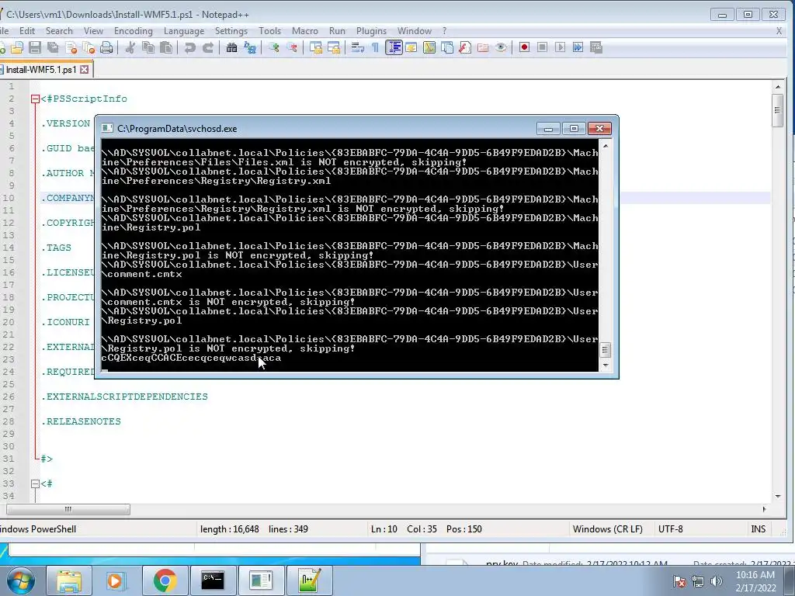Stop macro recording with the stop icon
Viewport: 795px width, 596px height.
542,47
